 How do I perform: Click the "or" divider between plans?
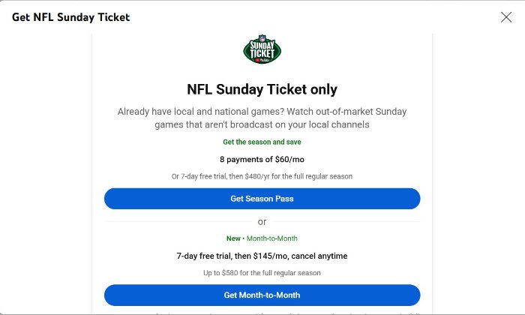coord(262,222)
